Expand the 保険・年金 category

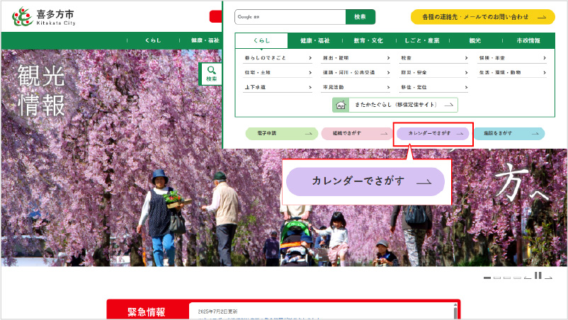coord(511,57)
